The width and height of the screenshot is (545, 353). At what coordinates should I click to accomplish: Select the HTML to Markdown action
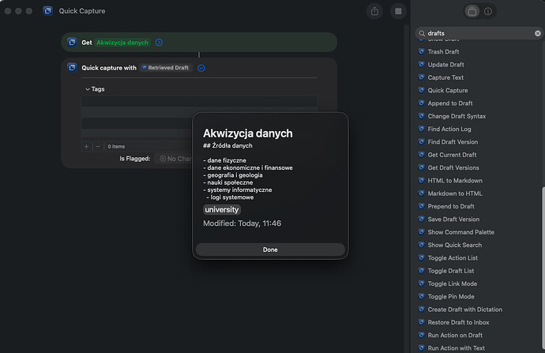(x=455, y=180)
